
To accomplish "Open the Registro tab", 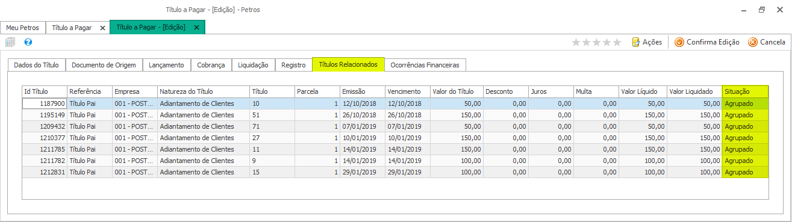I will [x=293, y=64].
